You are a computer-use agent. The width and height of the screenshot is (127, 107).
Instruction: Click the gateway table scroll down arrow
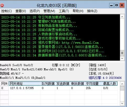pyautogui.click(x=122, y=103)
